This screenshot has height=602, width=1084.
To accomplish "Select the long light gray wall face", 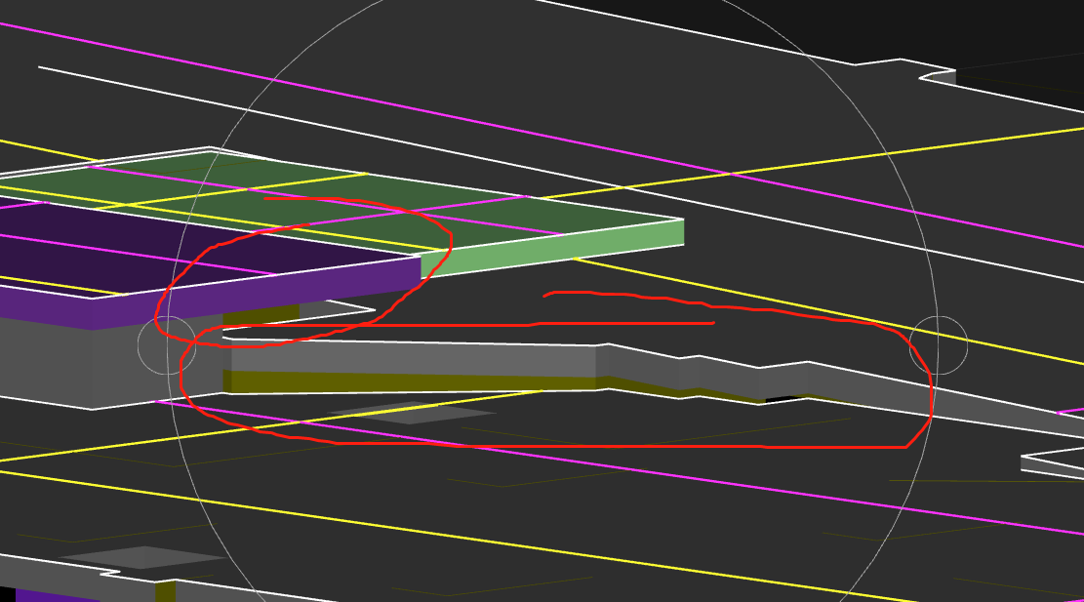I will point(414,359).
